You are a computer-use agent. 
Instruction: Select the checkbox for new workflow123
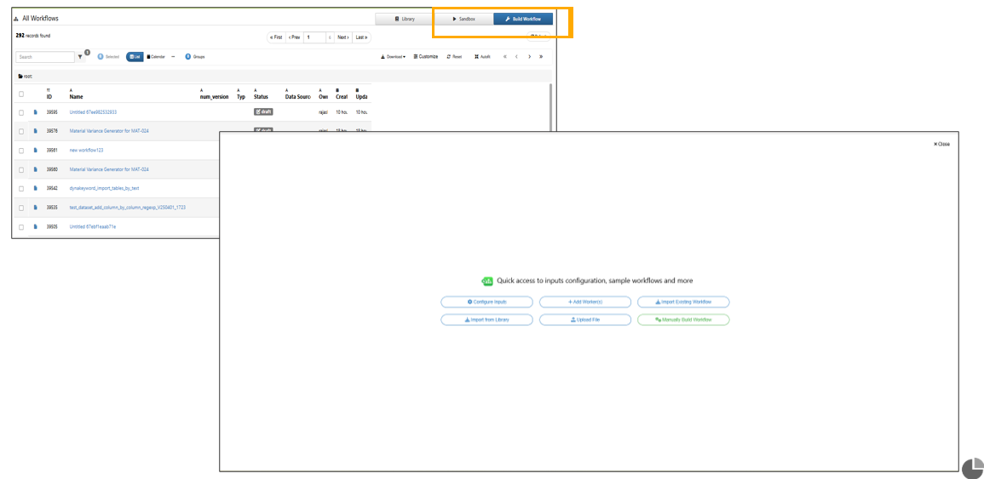[21, 151]
